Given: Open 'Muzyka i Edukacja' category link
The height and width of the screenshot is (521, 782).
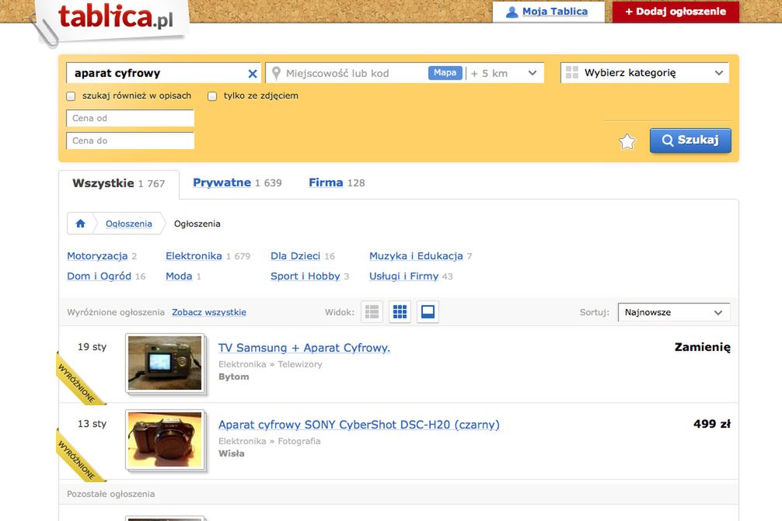Looking at the screenshot, I should tap(416, 256).
